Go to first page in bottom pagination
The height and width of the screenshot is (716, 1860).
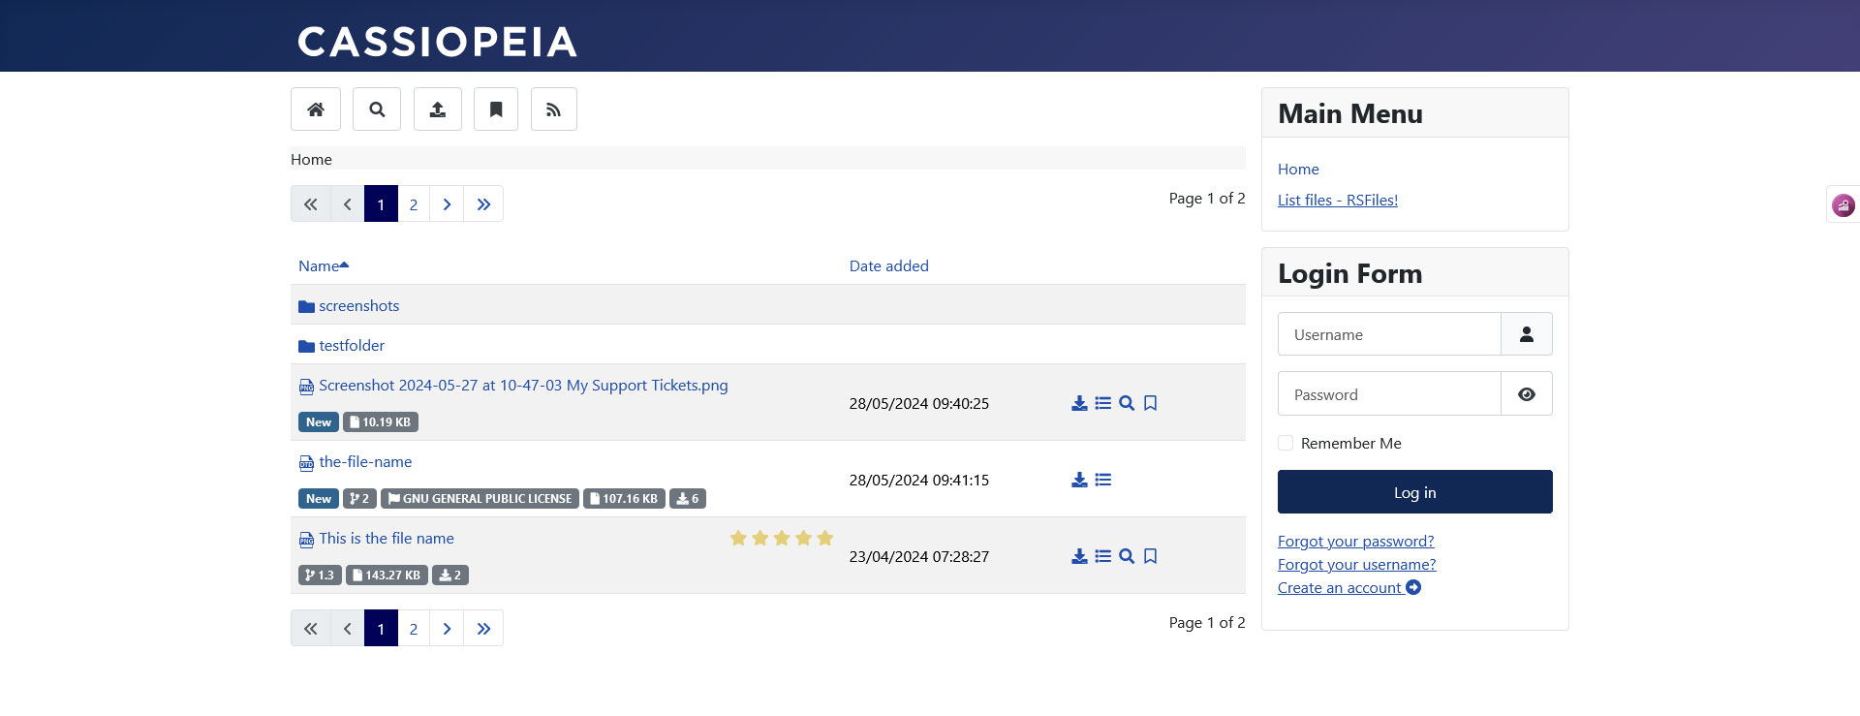coord(310,629)
